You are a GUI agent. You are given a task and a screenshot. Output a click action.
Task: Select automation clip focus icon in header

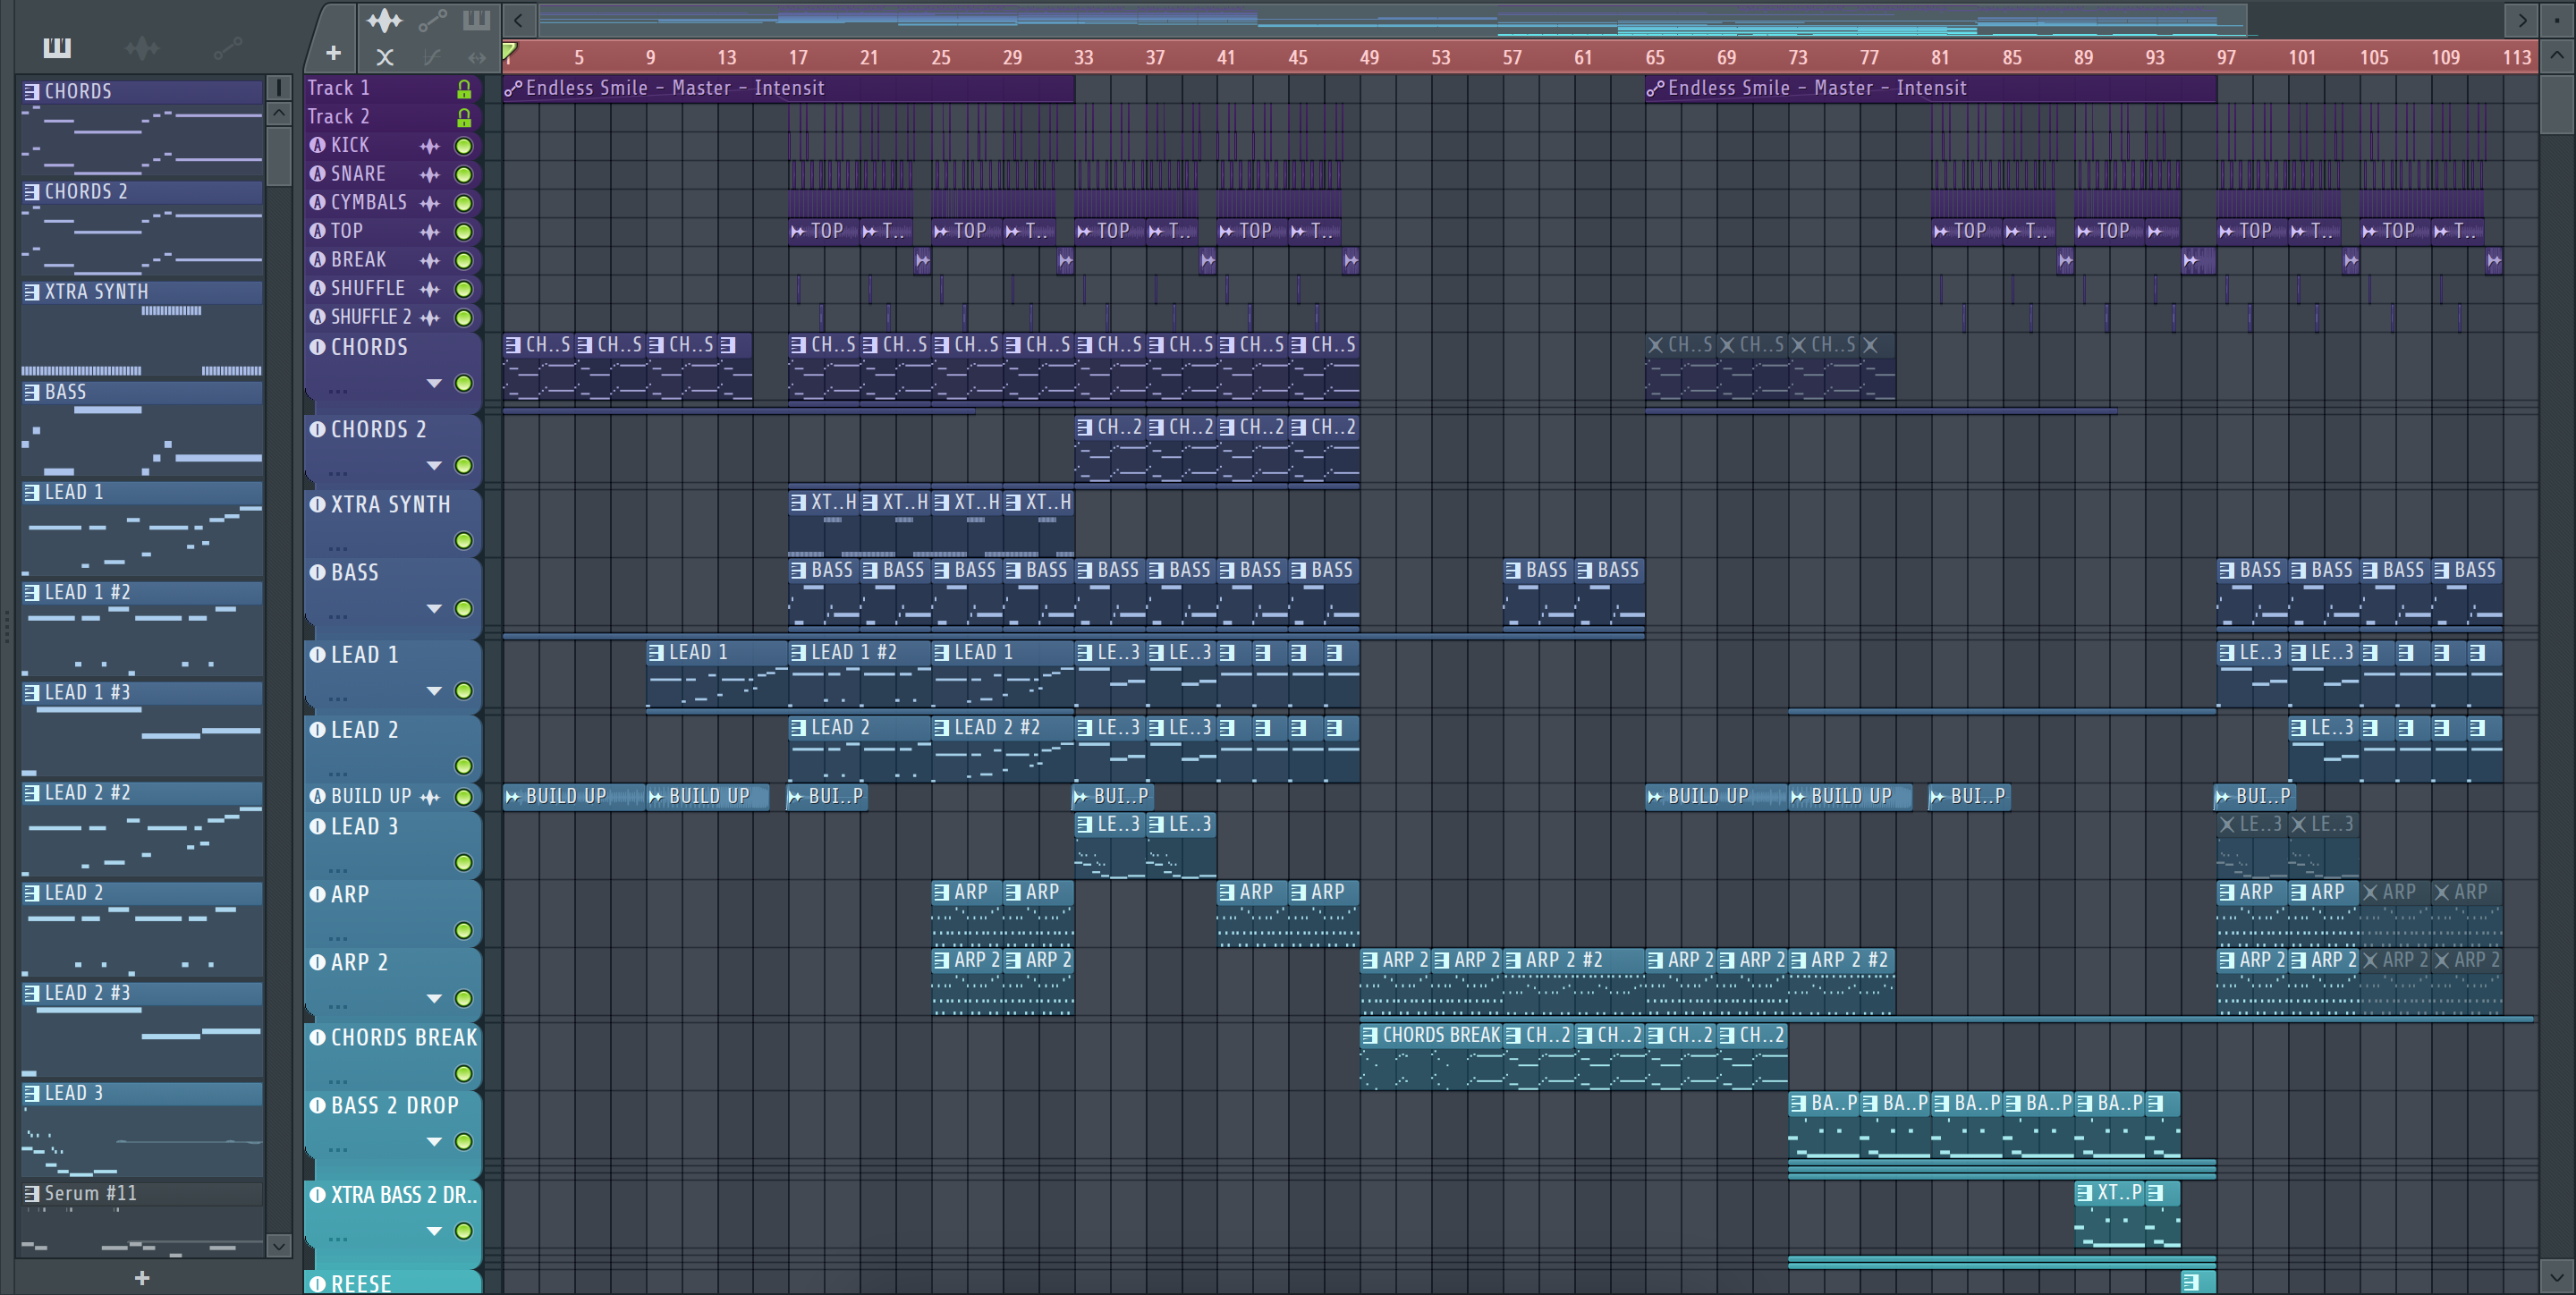[431, 19]
